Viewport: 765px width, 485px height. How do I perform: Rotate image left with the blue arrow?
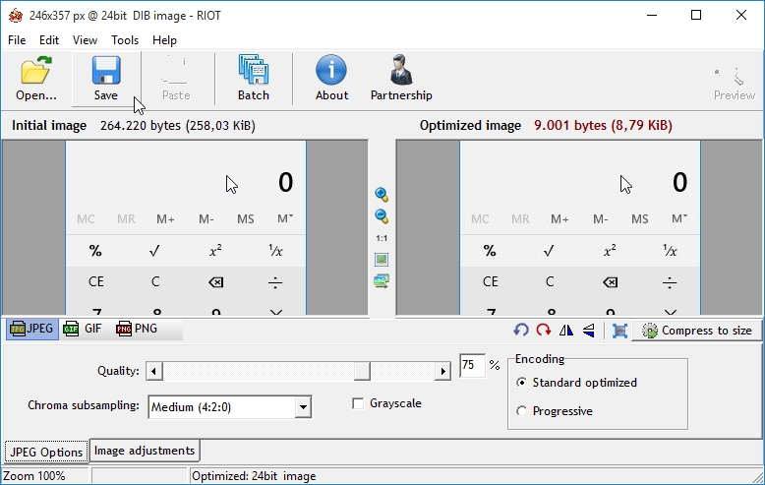pos(521,331)
